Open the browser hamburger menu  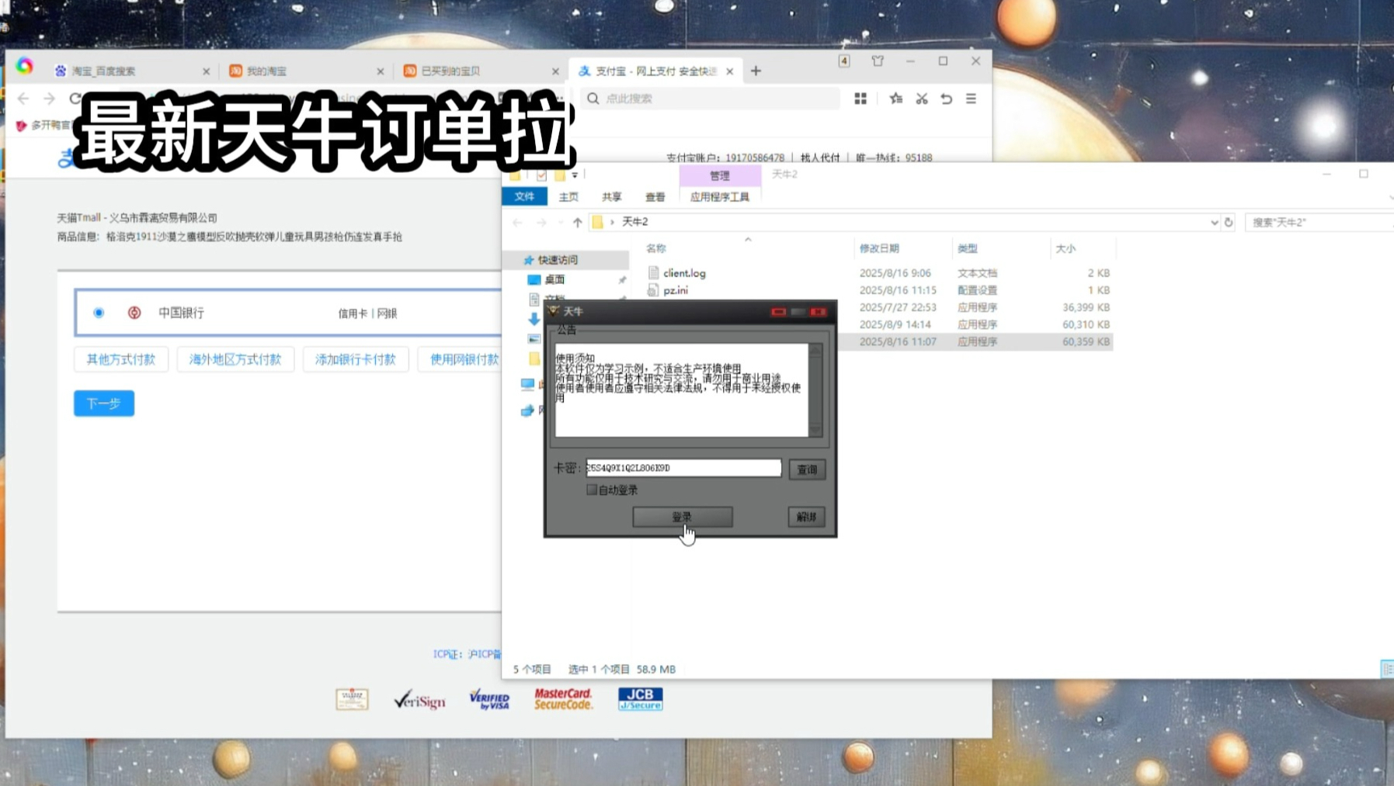point(972,99)
